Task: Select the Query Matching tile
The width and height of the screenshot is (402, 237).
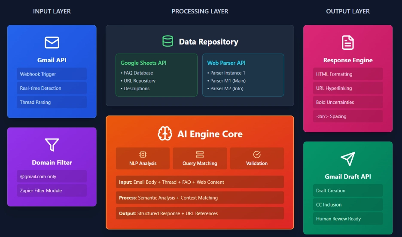Action: (200, 158)
